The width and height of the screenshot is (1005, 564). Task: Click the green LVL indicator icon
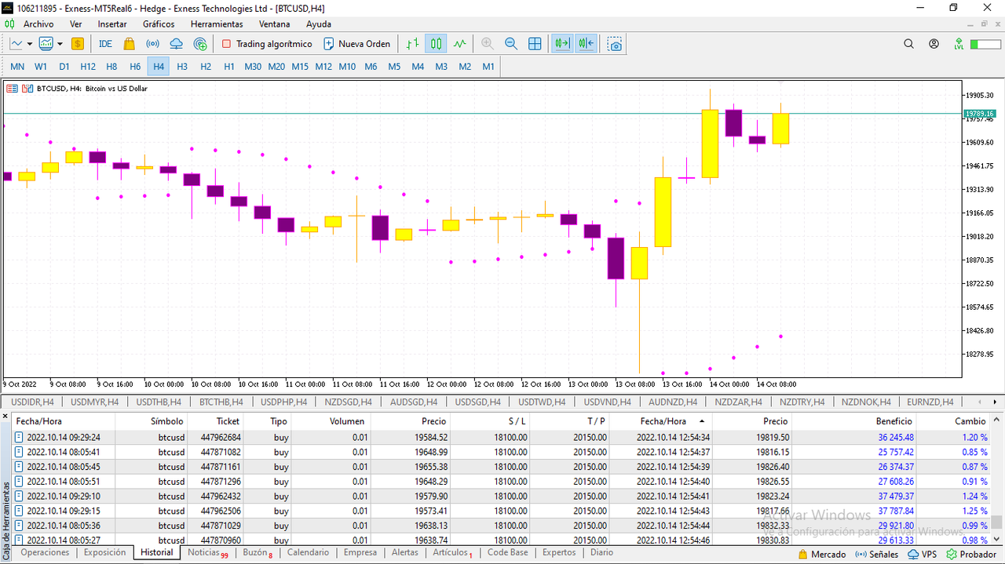(959, 44)
